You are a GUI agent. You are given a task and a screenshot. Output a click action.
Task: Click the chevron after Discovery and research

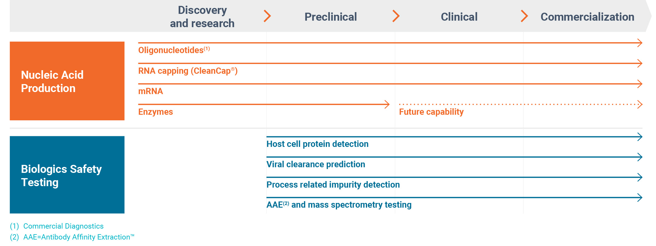[267, 16]
